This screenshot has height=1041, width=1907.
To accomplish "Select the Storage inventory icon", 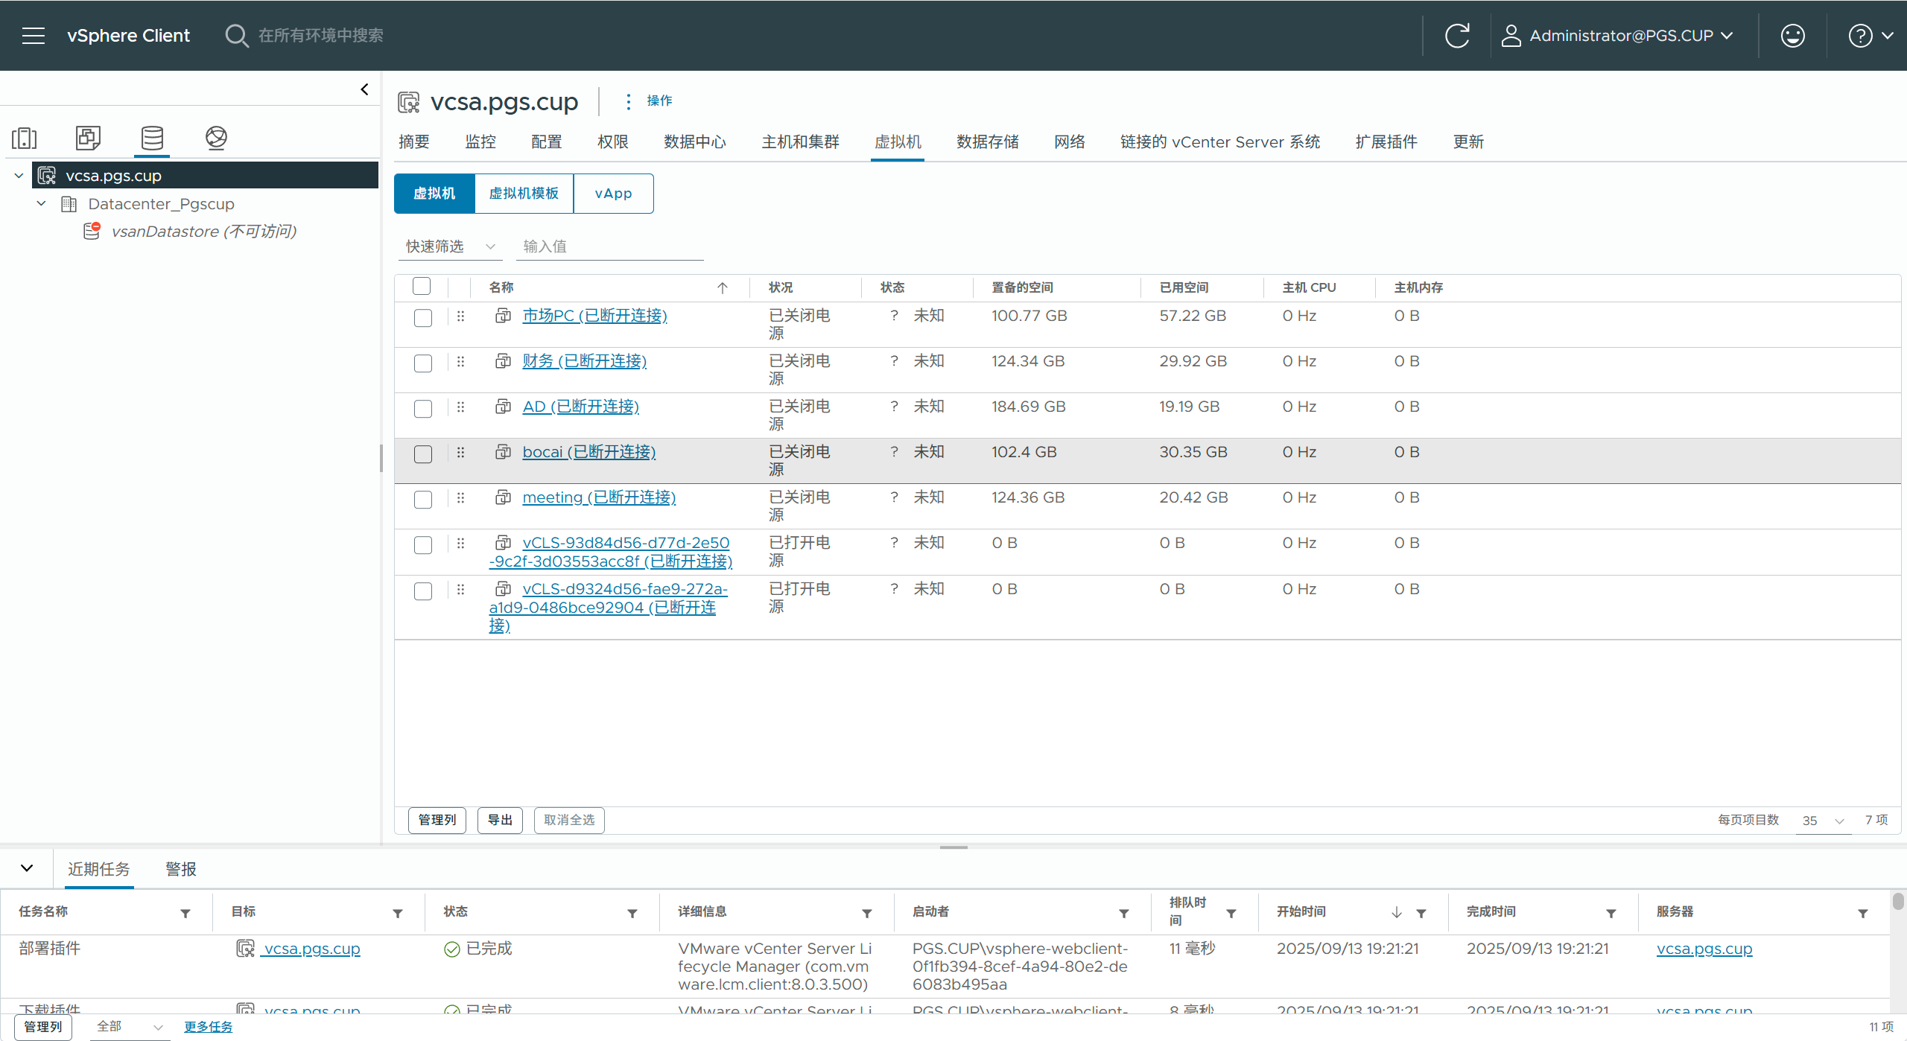I will pyautogui.click(x=152, y=138).
